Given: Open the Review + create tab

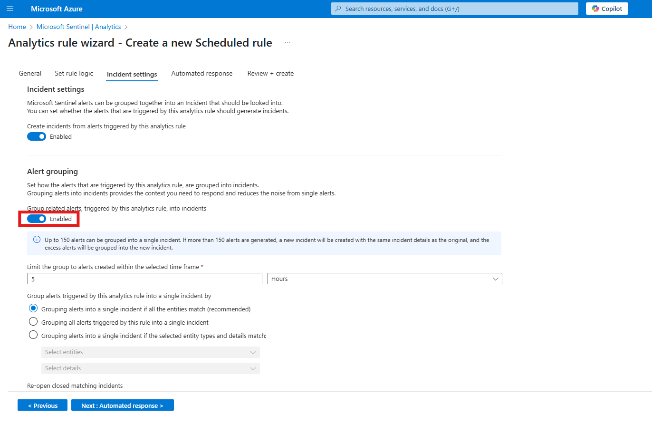Looking at the screenshot, I should pyautogui.click(x=270, y=73).
